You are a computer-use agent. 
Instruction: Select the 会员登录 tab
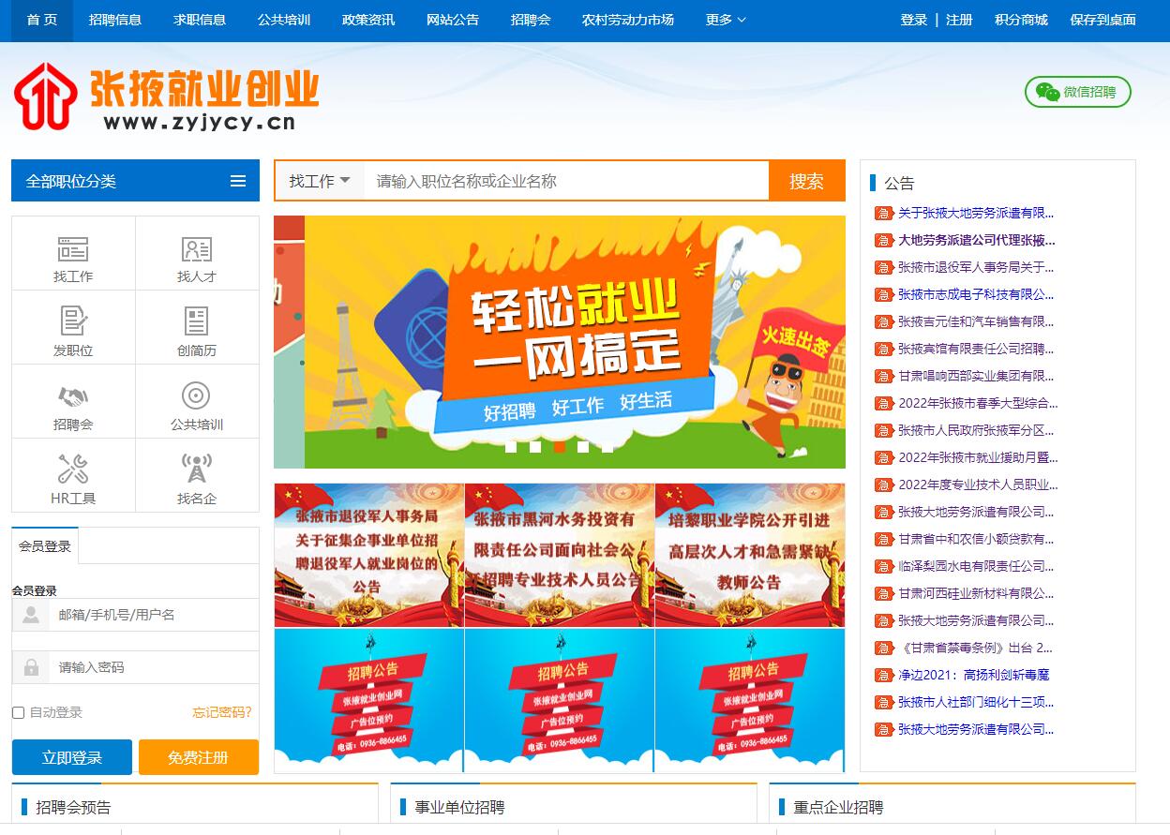coord(45,545)
